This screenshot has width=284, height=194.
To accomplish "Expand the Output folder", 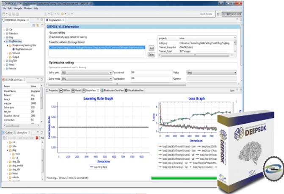I will 7,57.
